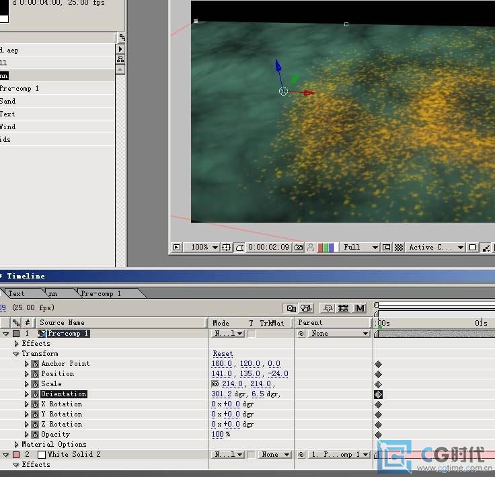Click project panel right arrow menu button
This screenshot has height=477, width=495.
pos(120,49)
